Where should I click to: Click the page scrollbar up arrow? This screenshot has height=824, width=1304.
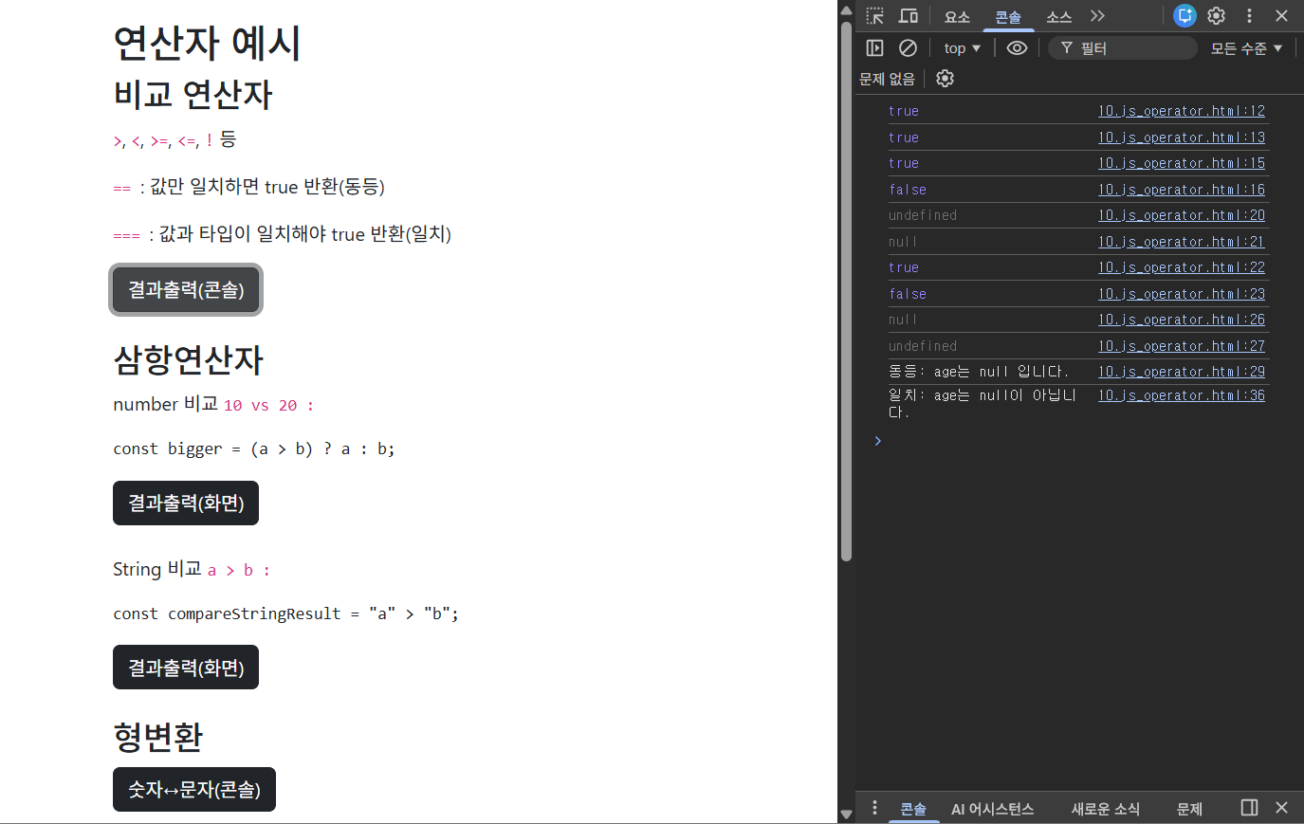[x=846, y=9]
